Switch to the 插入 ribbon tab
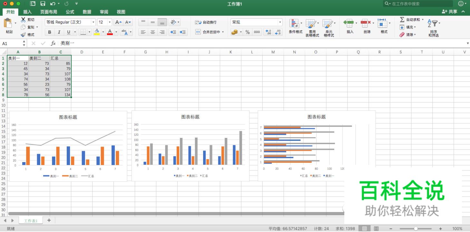Image resolution: width=470 pixels, height=232 pixels. (x=27, y=12)
